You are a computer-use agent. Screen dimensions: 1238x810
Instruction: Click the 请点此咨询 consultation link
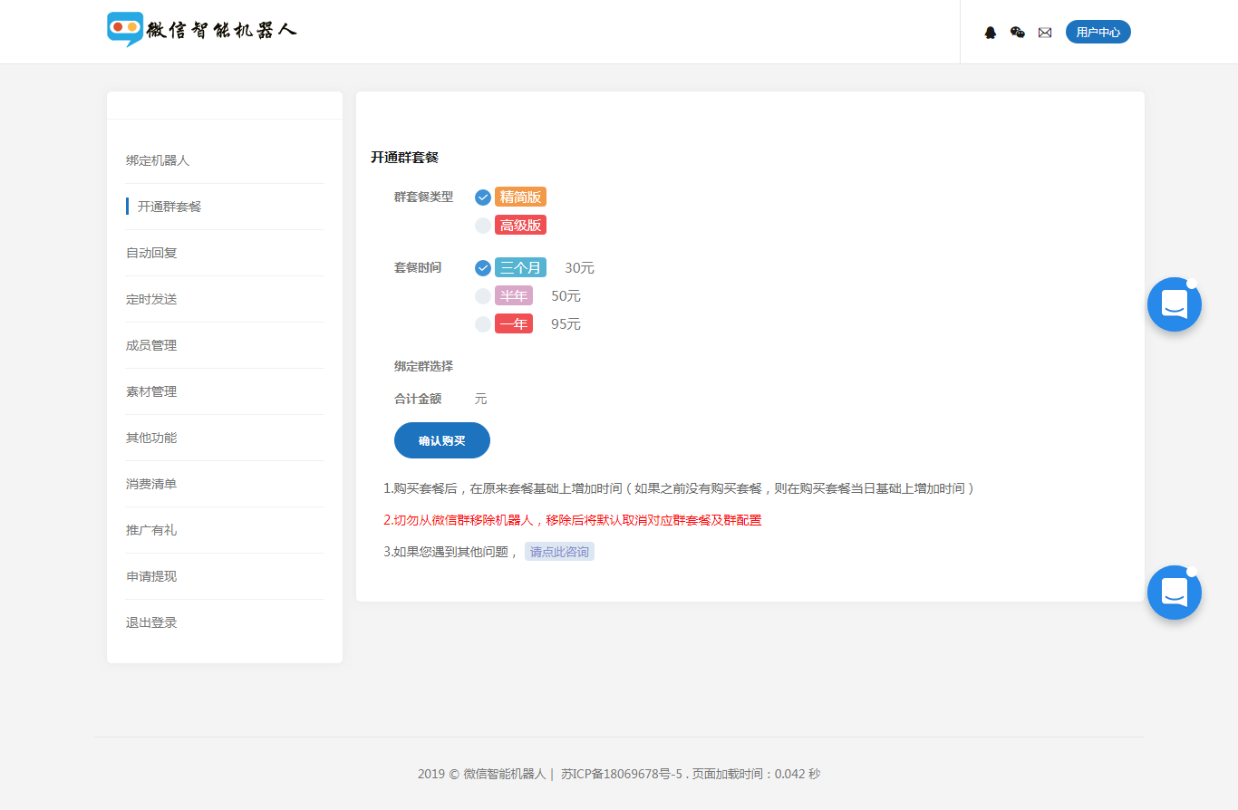(x=559, y=552)
